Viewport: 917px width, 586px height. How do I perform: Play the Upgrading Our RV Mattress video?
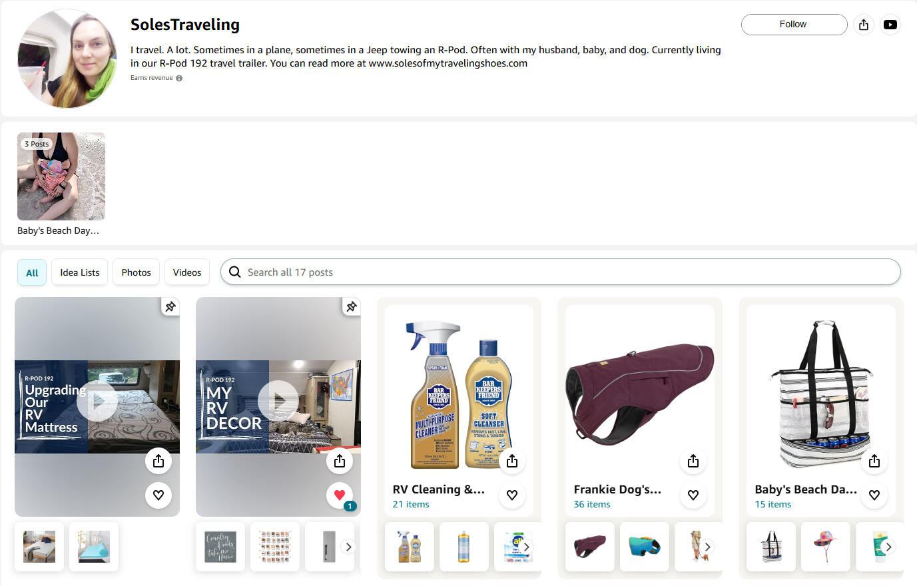click(x=97, y=401)
